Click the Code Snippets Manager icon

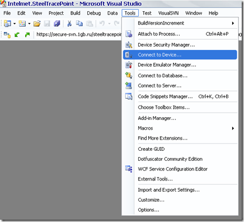129,96
